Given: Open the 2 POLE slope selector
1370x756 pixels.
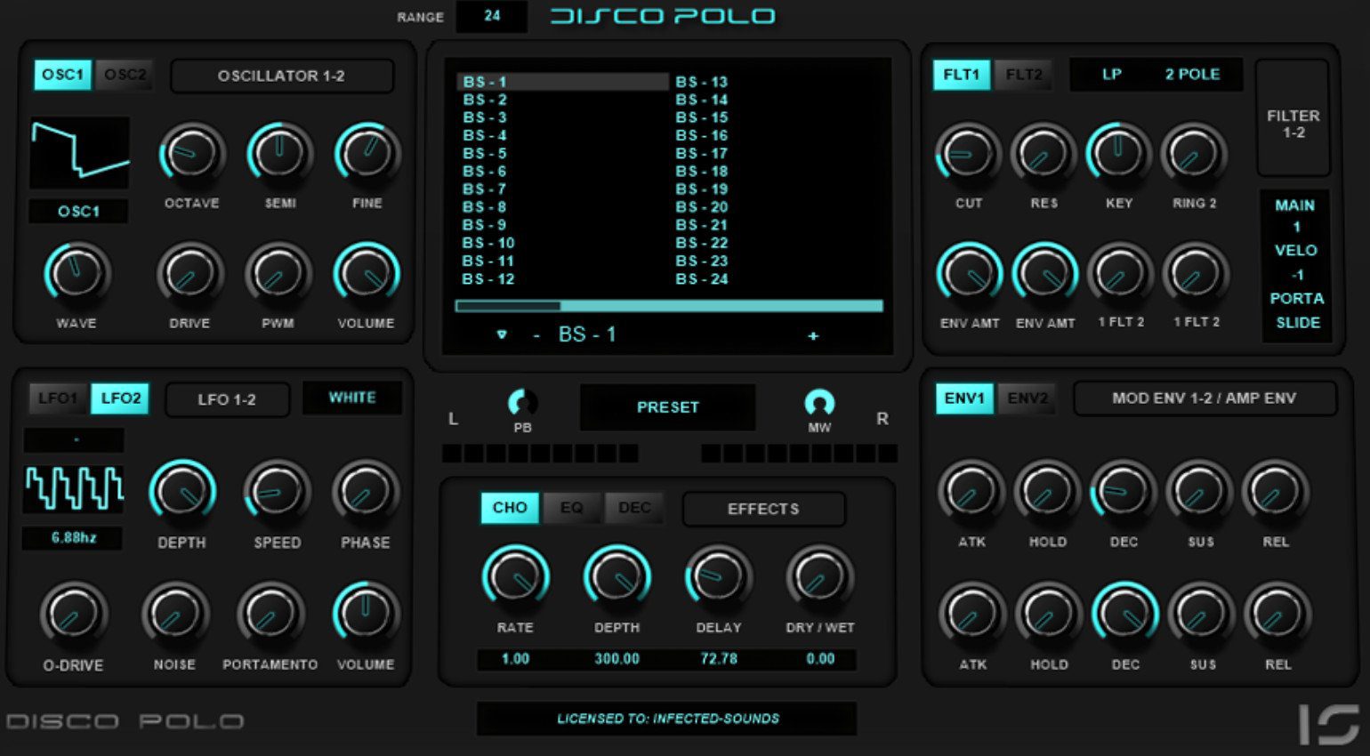Looking at the screenshot, I should pyautogui.click(x=1193, y=75).
